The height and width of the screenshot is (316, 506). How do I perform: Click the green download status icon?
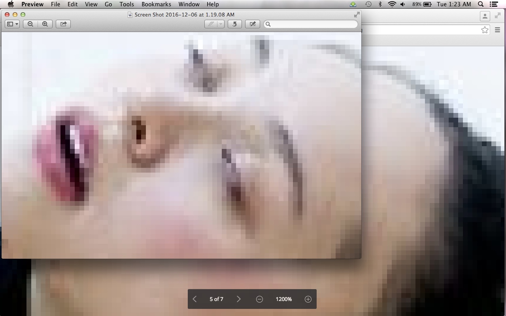coord(353,4)
